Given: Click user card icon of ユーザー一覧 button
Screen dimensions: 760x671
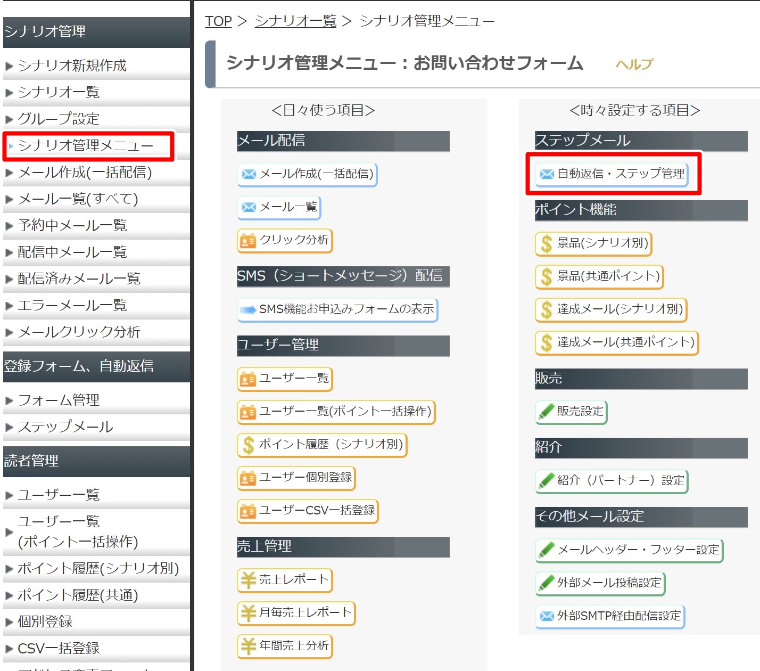Looking at the screenshot, I should pyautogui.click(x=248, y=379).
